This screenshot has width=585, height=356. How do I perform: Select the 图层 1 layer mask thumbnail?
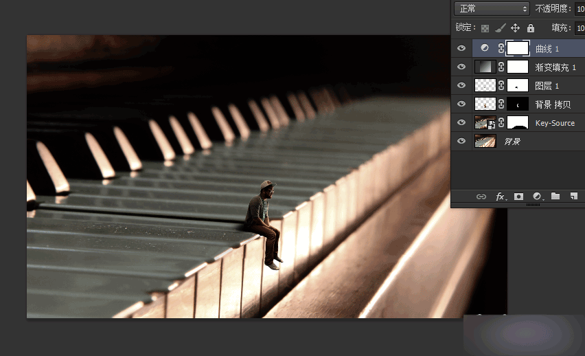(x=518, y=85)
